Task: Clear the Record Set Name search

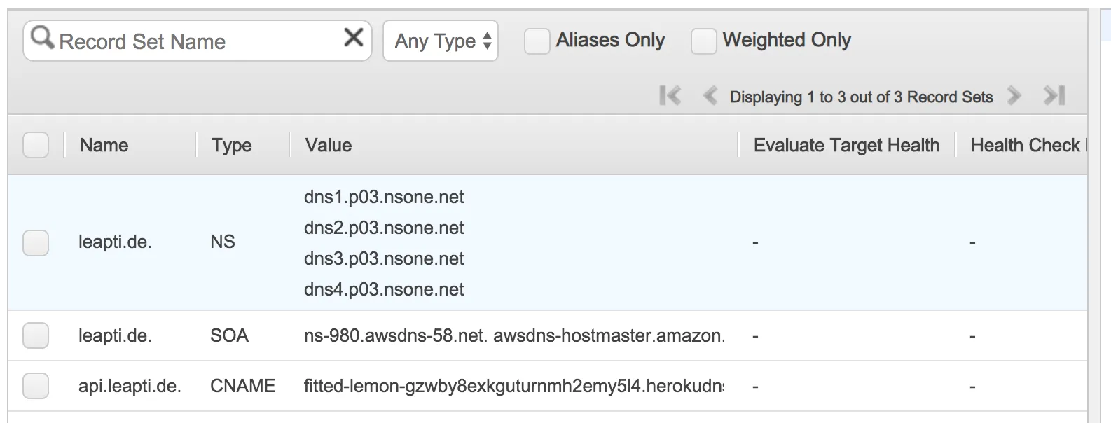Action: pos(354,37)
